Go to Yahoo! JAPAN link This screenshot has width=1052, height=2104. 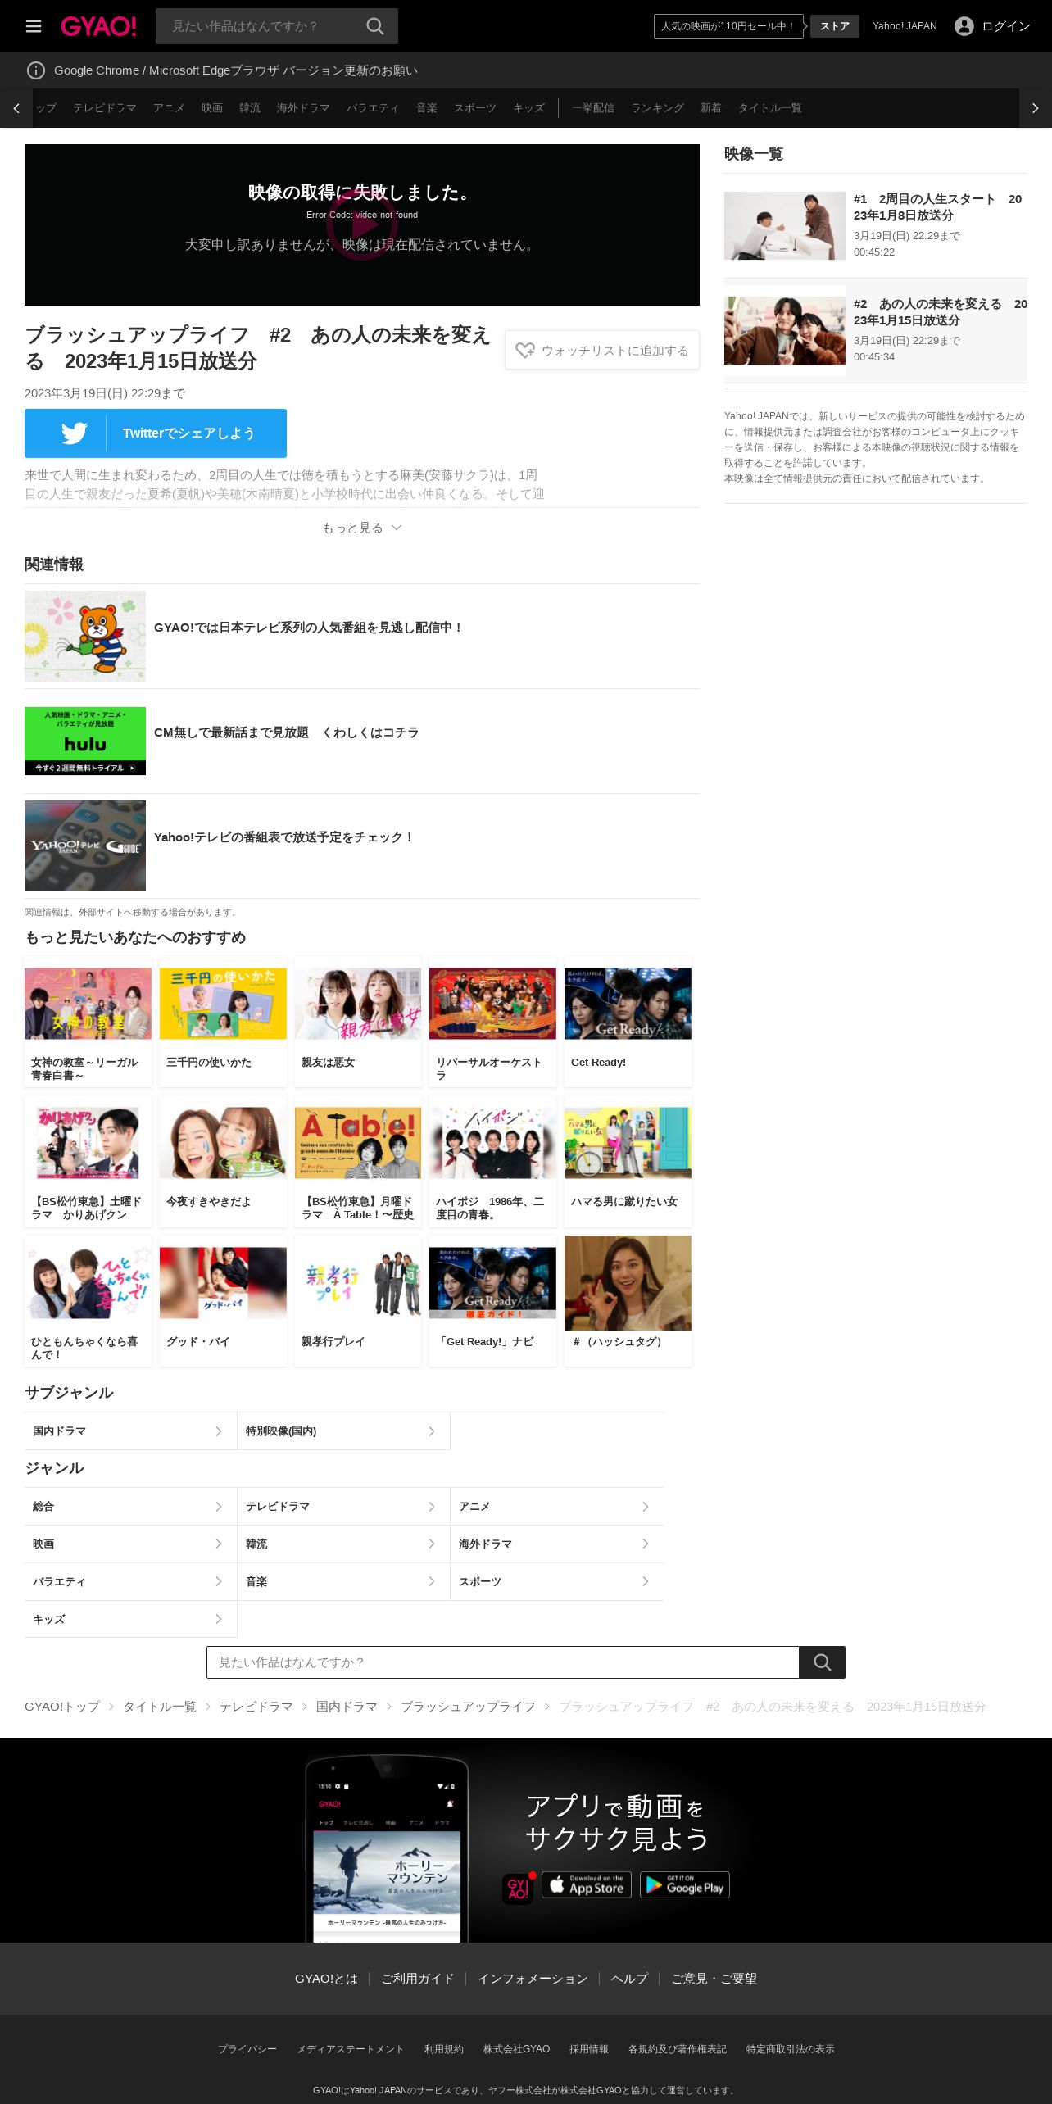(905, 26)
